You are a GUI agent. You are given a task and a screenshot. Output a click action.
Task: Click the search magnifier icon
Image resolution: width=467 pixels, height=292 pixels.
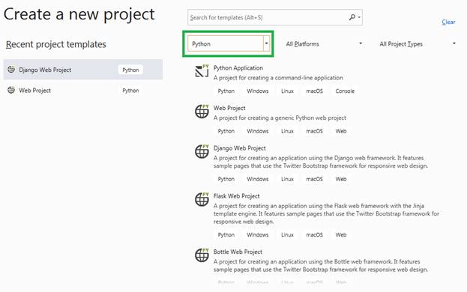[x=352, y=17]
